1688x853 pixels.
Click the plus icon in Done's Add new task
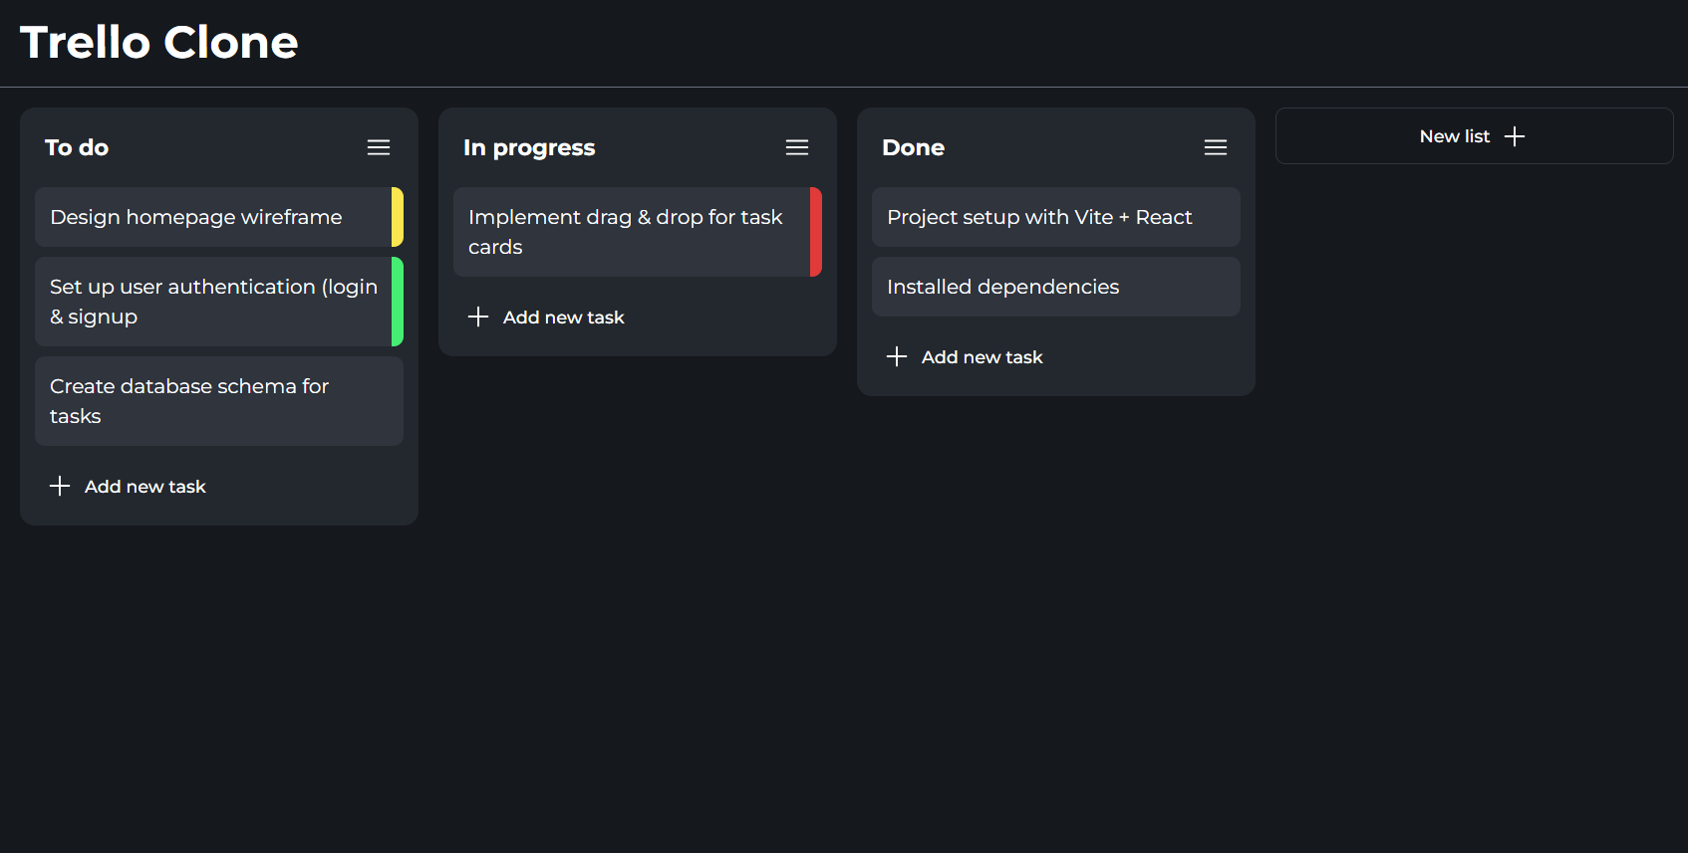tap(896, 356)
